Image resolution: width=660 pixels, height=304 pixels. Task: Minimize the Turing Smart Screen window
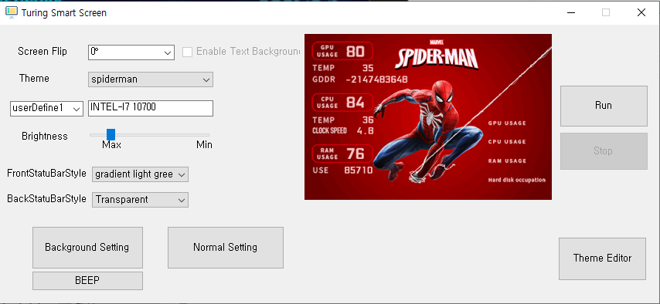[x=570, y=12]
